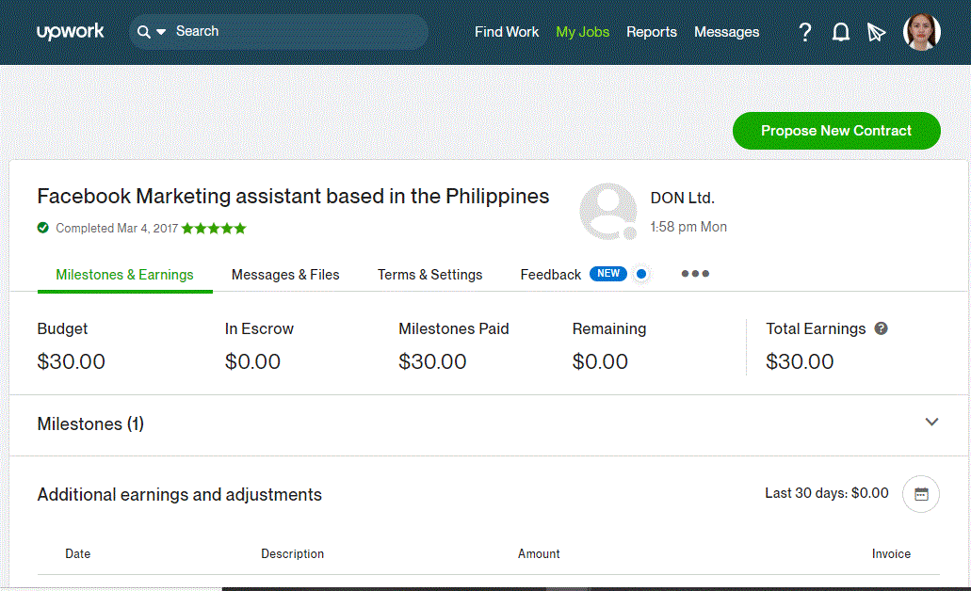Open the Terms & Settings tab

click(429, 274)
